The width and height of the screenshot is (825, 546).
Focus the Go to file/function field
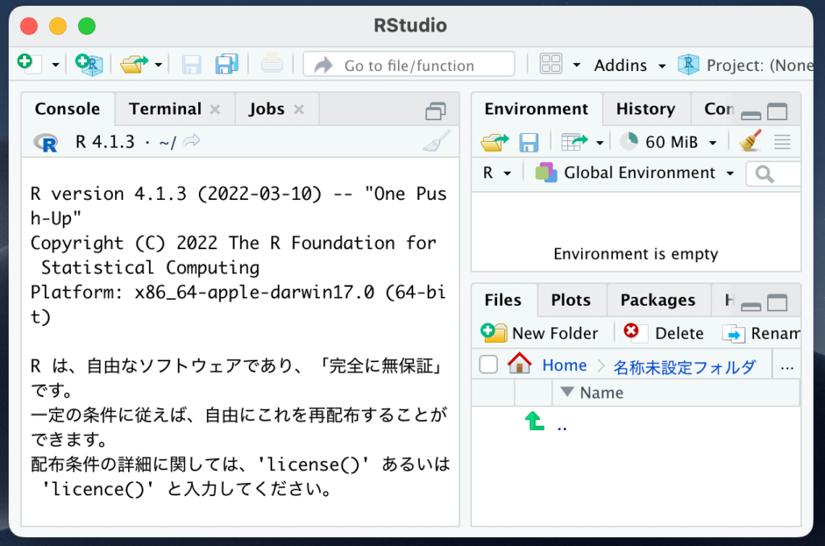click(408, 65)
